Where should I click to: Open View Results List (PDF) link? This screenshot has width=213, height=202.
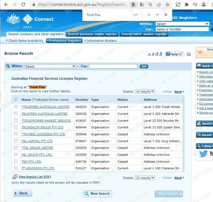pos(35,177)
